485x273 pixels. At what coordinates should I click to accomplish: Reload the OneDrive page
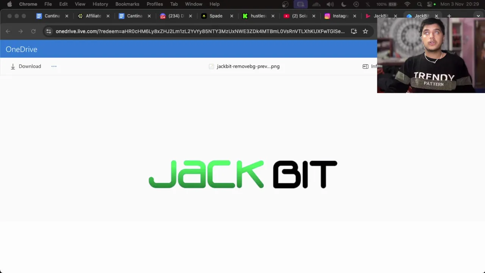pyautogui.click(x=33, y=31)
